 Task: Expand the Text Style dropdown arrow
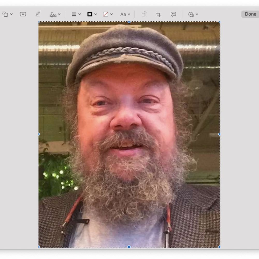129,14
